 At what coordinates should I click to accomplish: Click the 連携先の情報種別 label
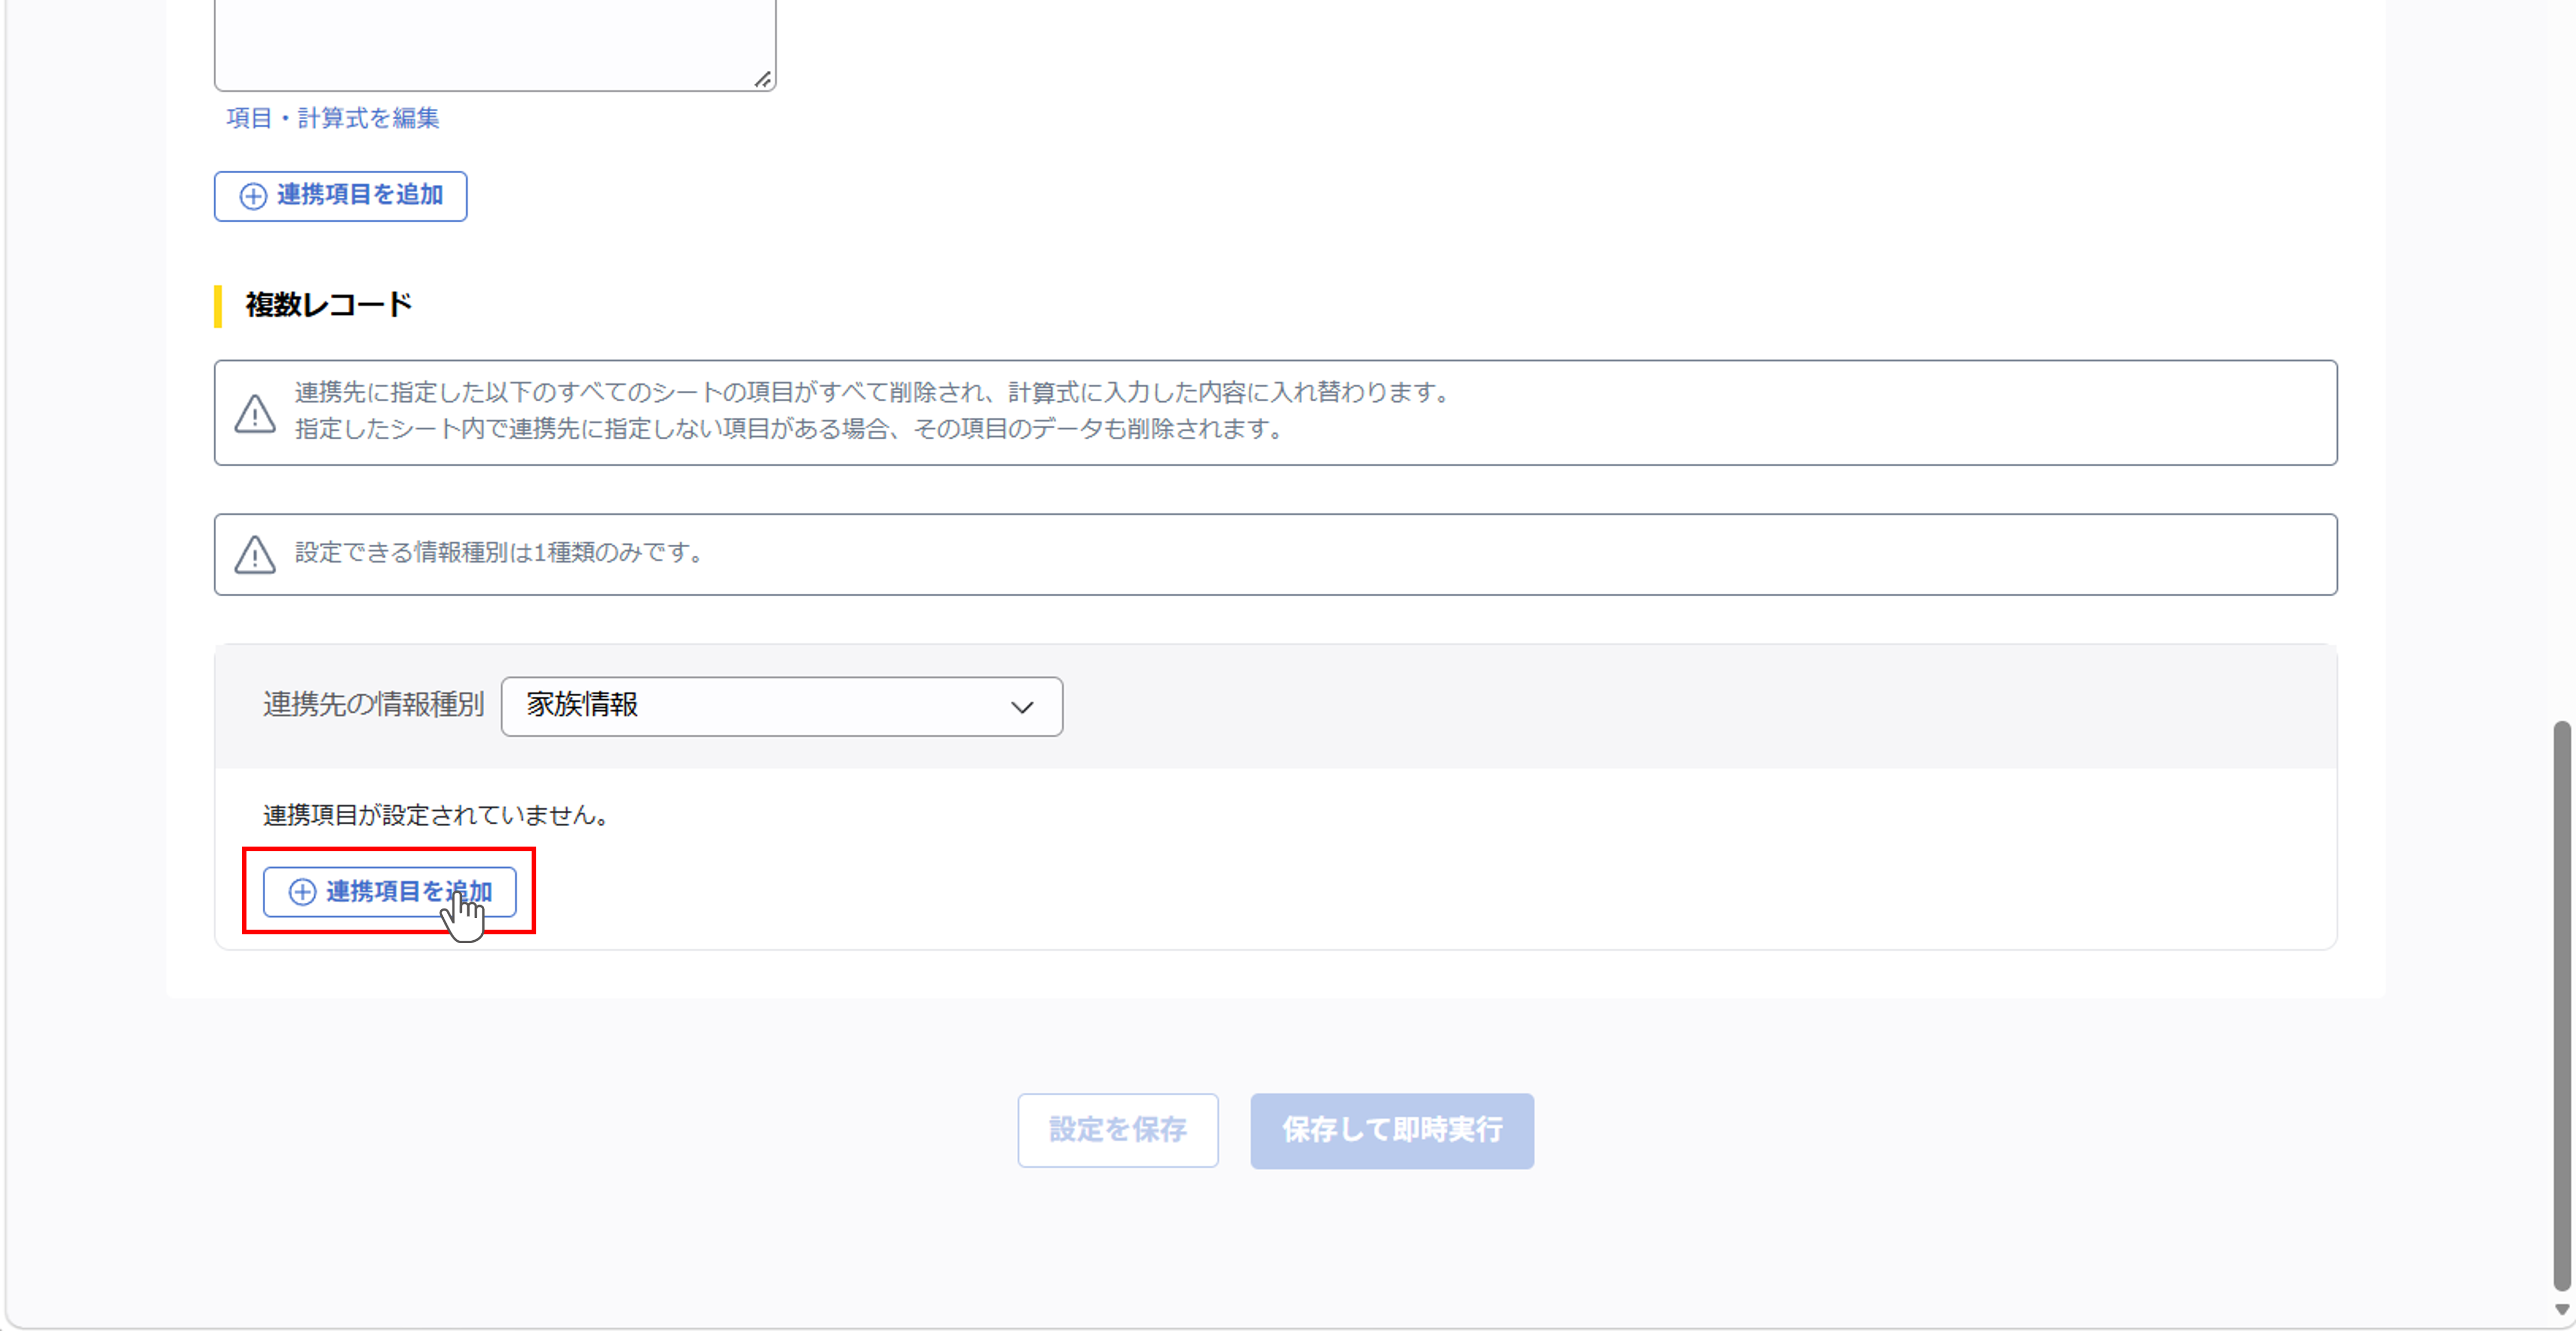(x=373, y=704)
